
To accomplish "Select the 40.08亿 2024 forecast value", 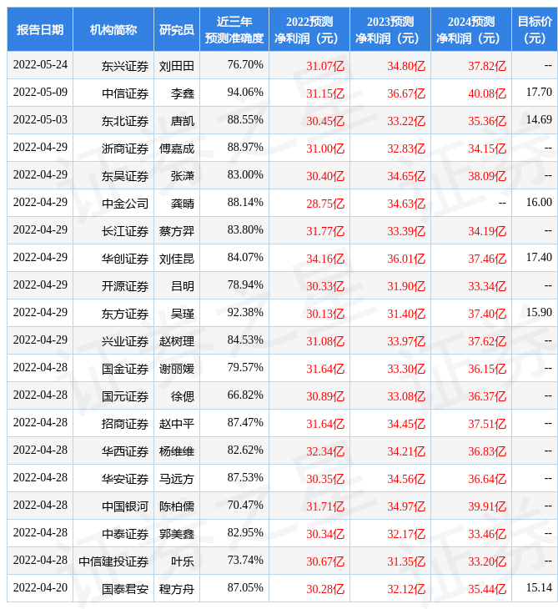I will (x=487, y=93).
